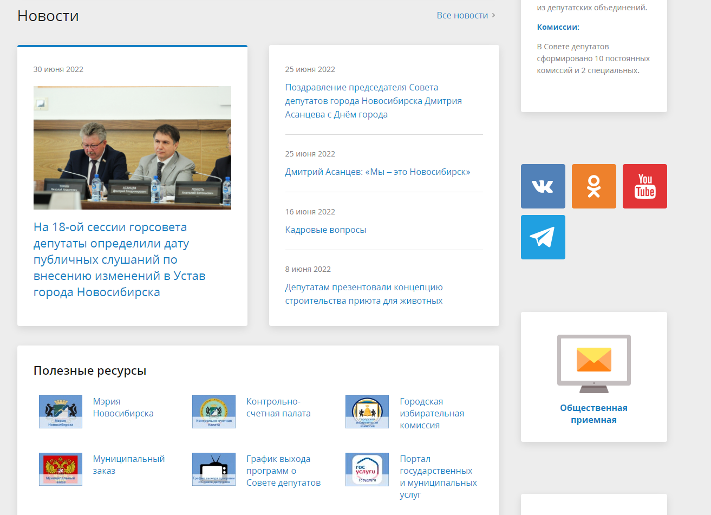Open «Мы – это Новосибирск» article

click(377, 172)
